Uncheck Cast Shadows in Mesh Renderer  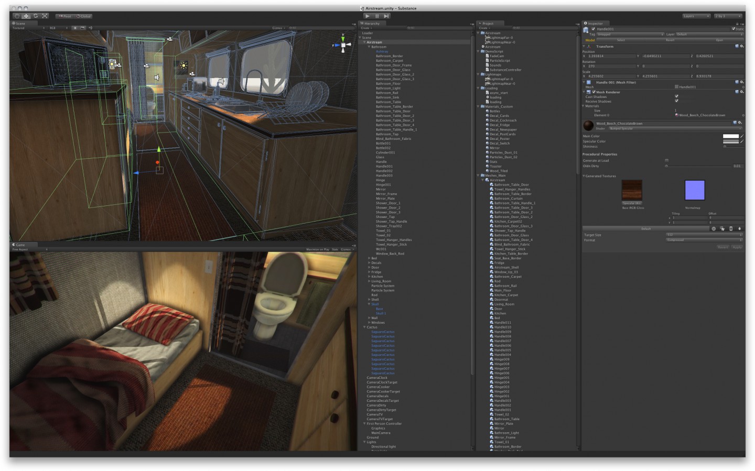(x=676, y=96)
